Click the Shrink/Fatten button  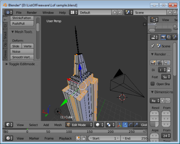[x=22, y=18]
